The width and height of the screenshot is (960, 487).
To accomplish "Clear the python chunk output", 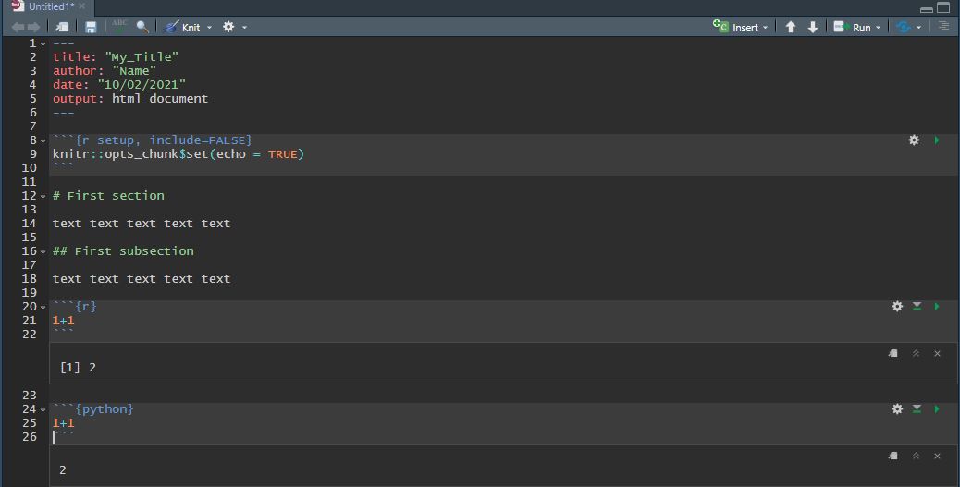I will coord(937,456).
